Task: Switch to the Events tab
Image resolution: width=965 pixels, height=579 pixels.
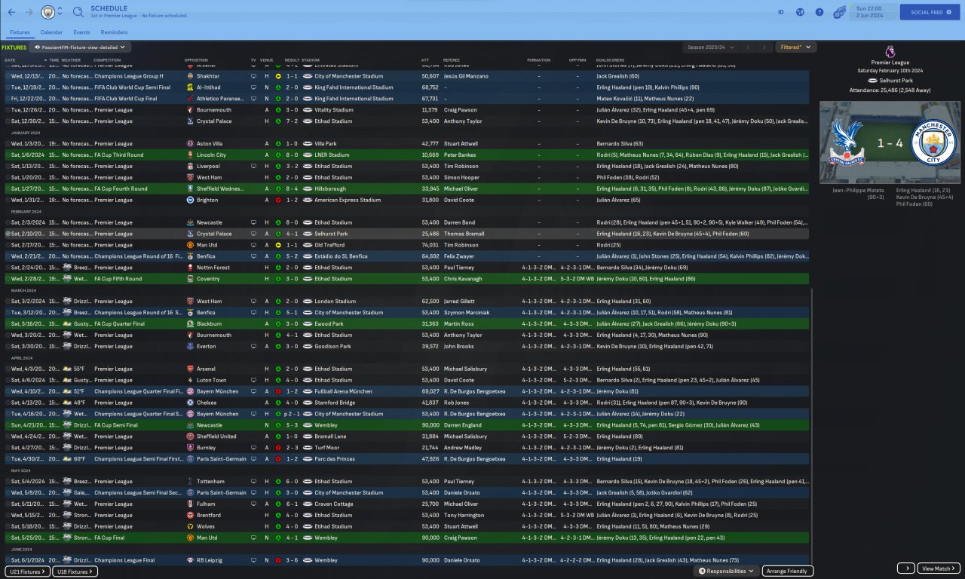Action: click(x=81, y=32)
